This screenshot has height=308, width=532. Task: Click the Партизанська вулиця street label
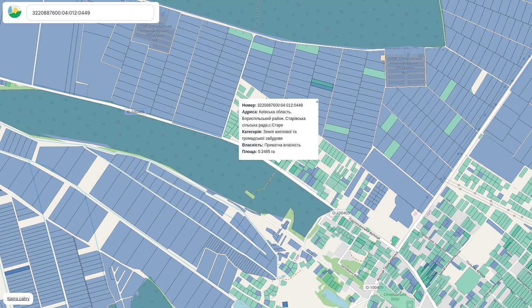[364, 228]
